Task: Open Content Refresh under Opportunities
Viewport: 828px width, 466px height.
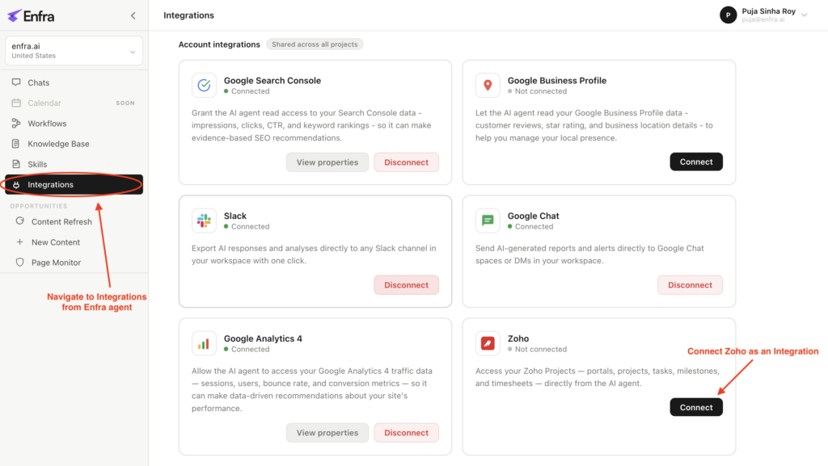Action: 74,221
